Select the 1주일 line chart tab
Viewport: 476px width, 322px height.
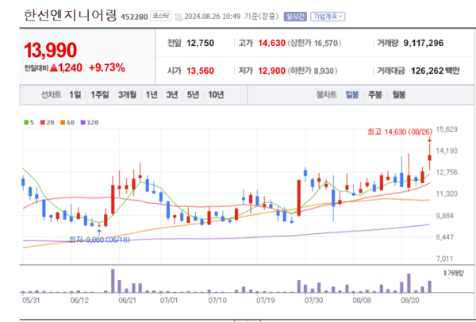100,95
